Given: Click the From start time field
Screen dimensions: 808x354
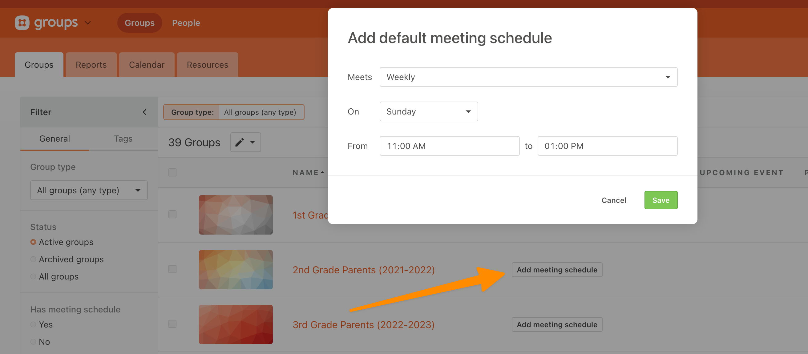Looking at the screenshot, I should click(x=449, y=146).
